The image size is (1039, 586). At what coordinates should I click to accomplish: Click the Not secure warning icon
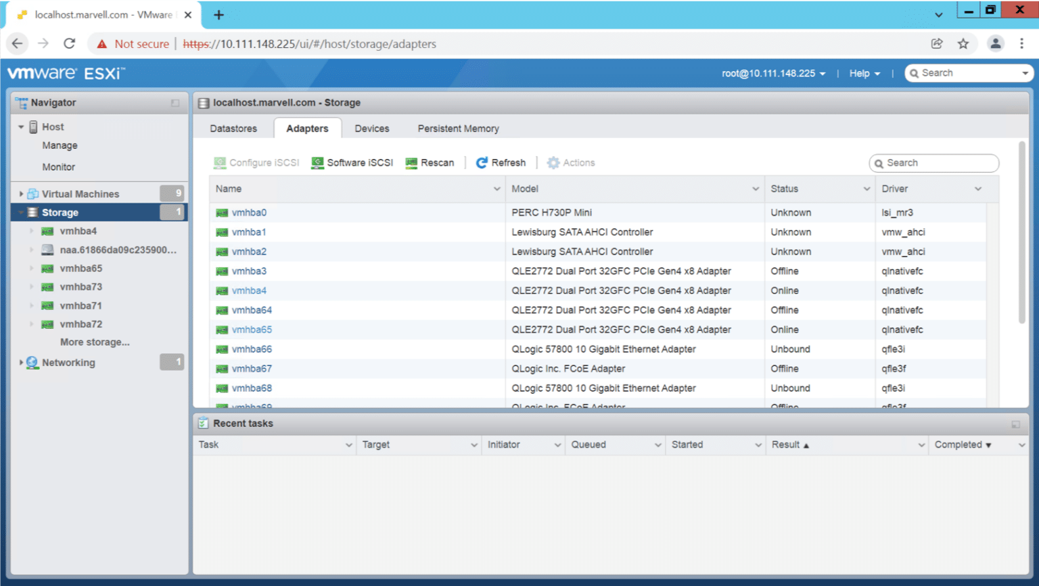point(102,44)
